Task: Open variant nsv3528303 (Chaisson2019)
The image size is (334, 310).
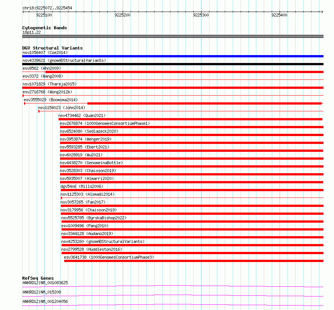Action: 88,171
